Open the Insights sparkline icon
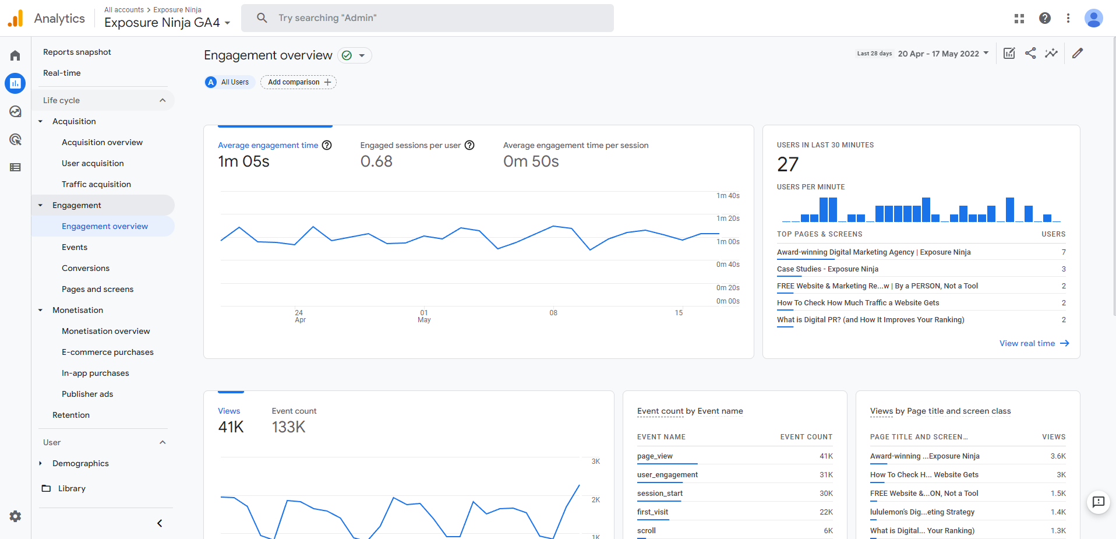Screen dimensions: 1116x539 point(1051,53)
